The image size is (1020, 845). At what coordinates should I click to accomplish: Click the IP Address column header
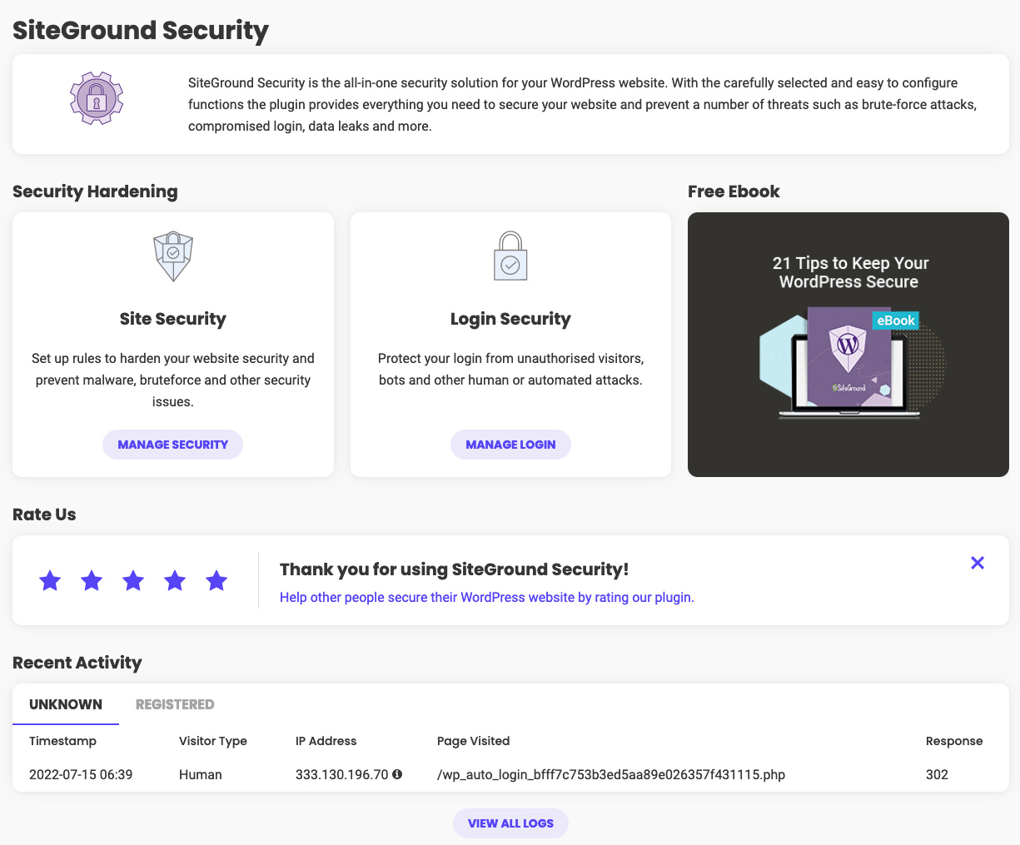coord(326,741)
